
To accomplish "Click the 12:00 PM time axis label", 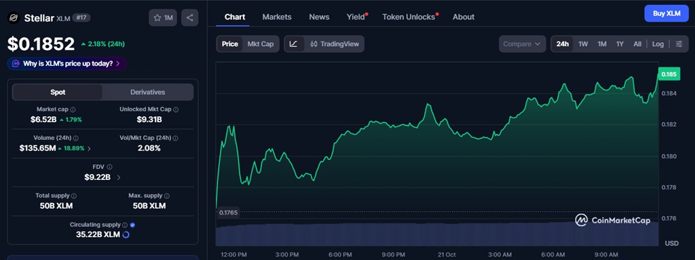I will tap(233, 255).
